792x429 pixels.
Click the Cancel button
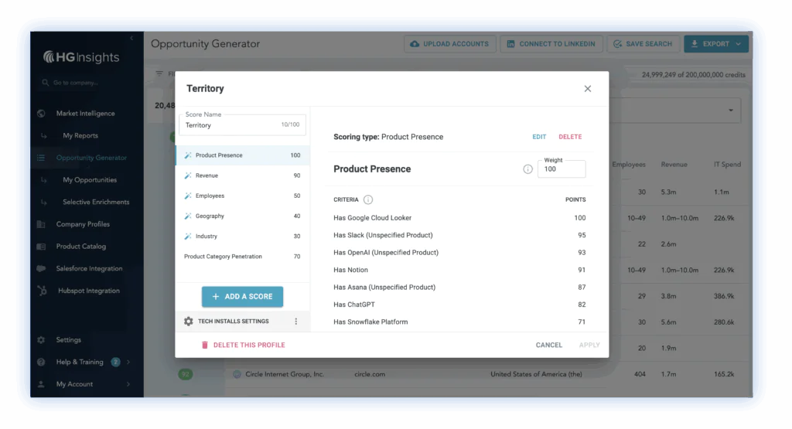(549, 346)
